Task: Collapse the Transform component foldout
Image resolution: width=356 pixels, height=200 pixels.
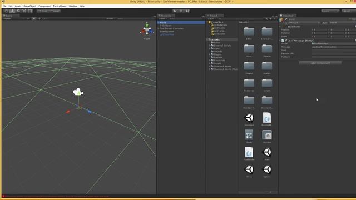Action: [x=280, y=27]
